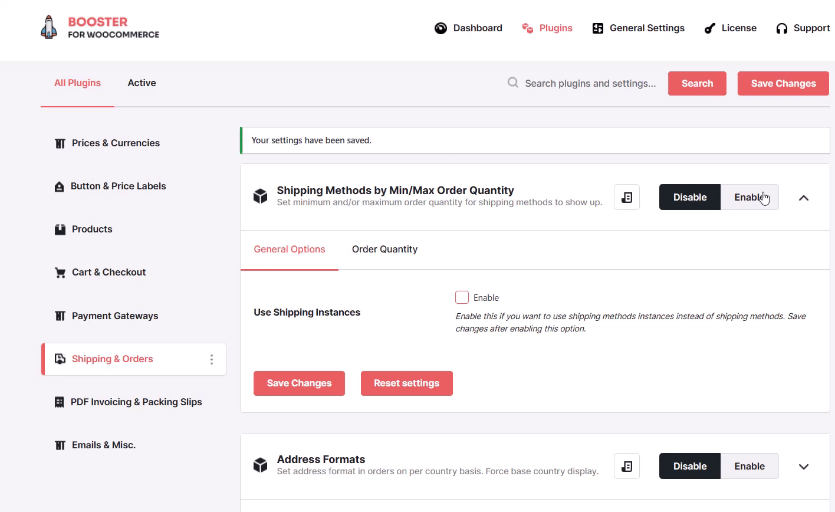Select the All Plugins tab
This screenshot has width=835, height=512.
pos(77,83)
